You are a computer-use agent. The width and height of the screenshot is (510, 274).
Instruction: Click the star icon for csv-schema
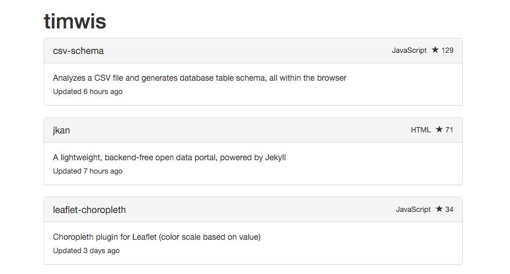click(435, 50)
